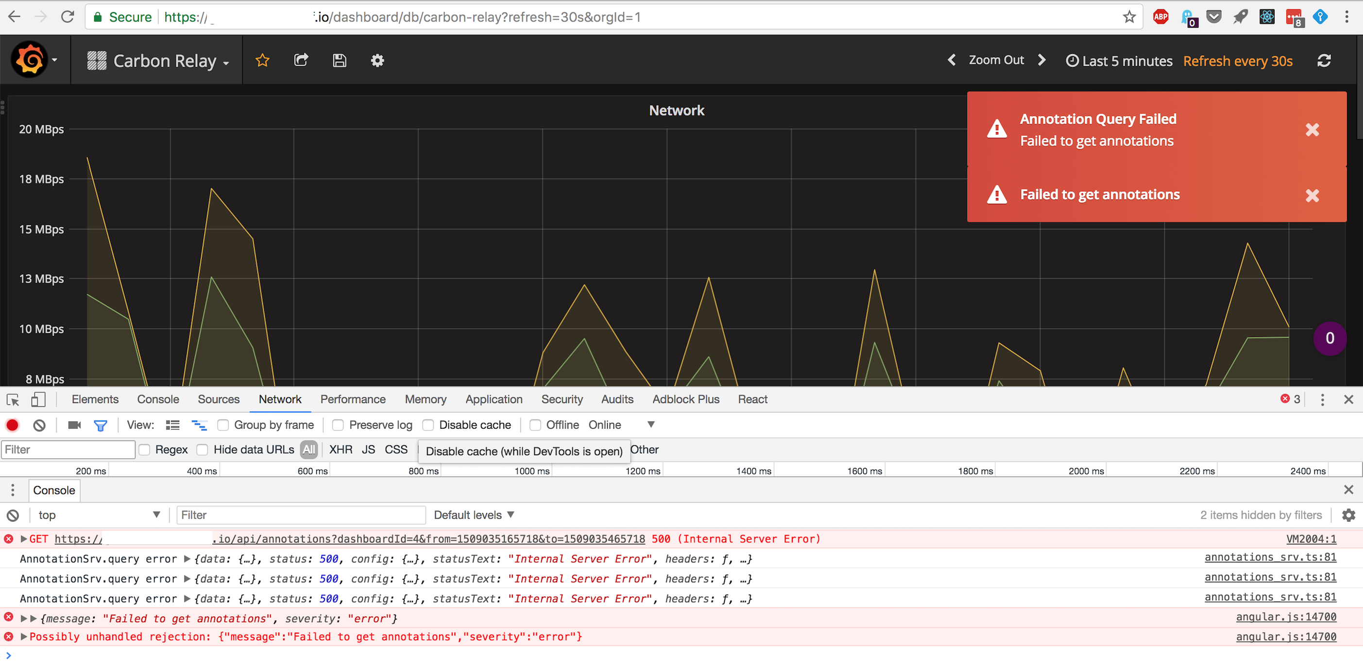
Task: Uncheck Disable cache
Action: click(428, 424)
